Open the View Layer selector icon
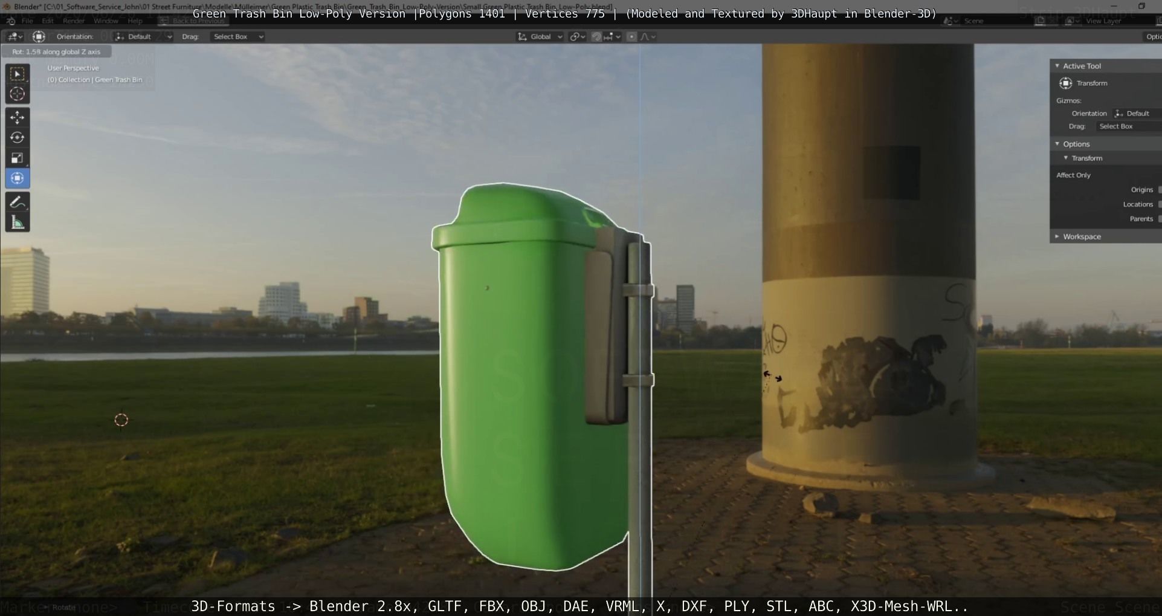 click(x=1072, y=21)
